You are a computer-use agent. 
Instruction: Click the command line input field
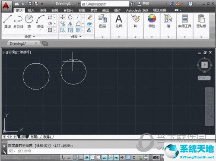pyautogui.click(x=86, y=151)
